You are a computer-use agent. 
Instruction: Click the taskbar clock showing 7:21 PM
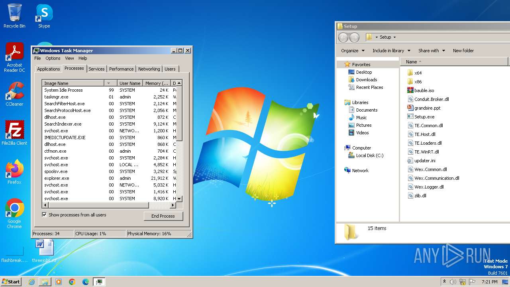click(489, 282)
